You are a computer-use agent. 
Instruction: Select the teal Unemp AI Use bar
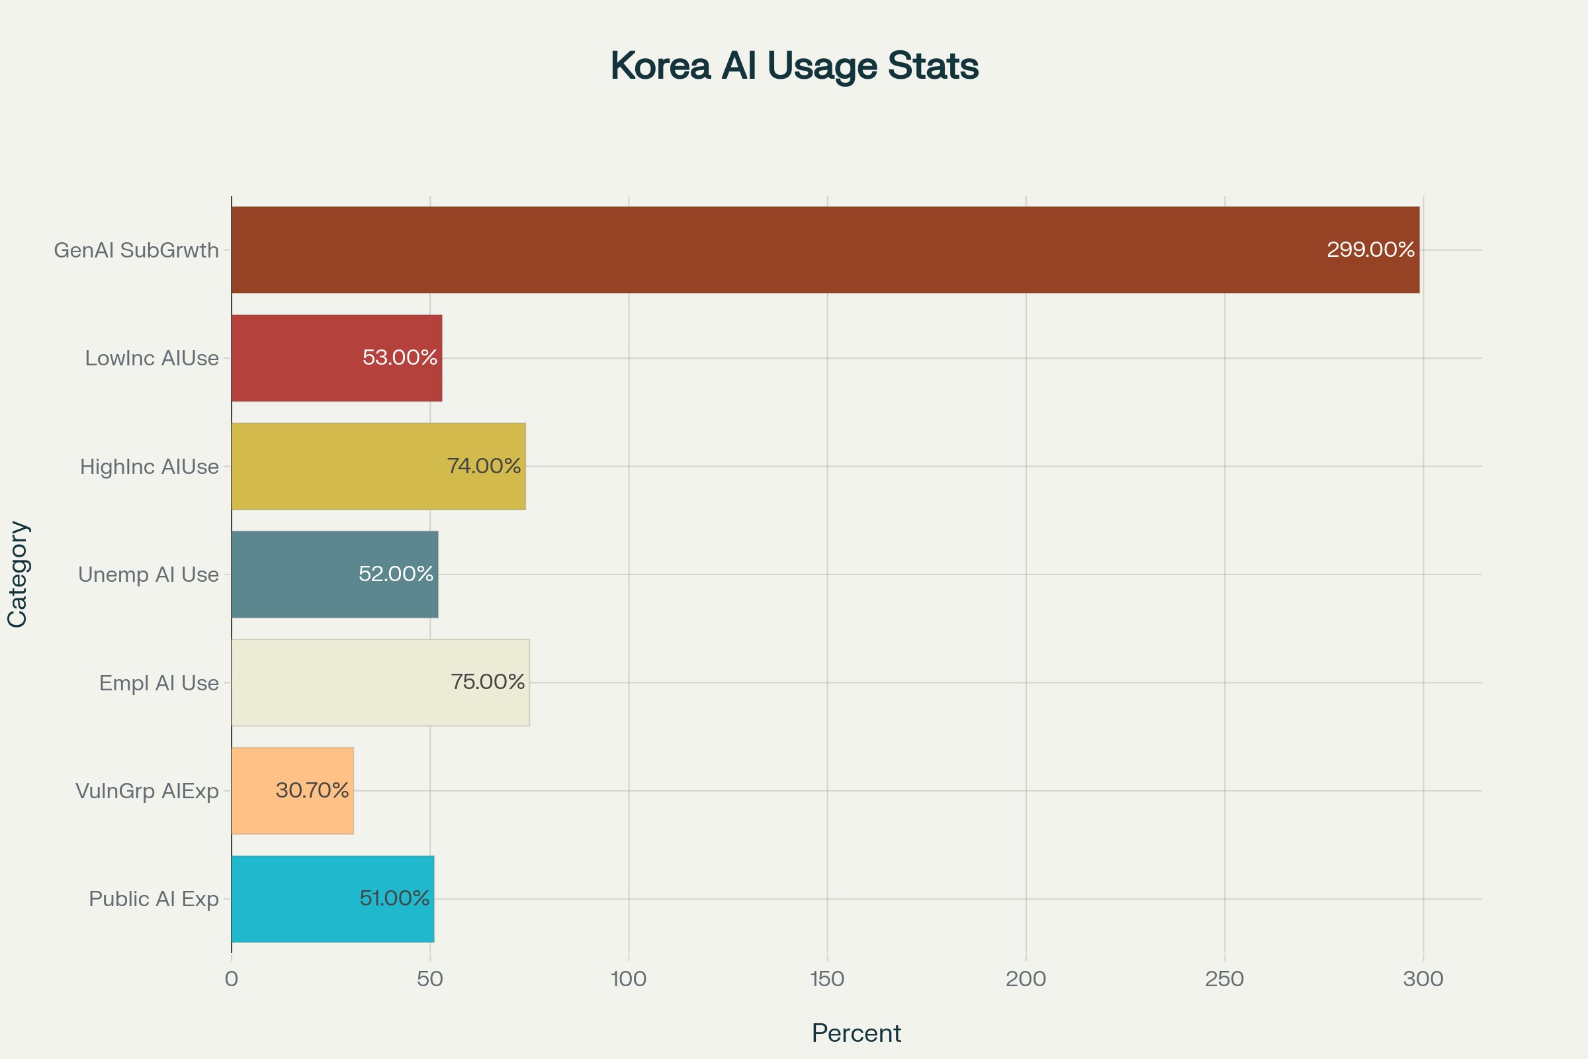click(x=335, y=574)
